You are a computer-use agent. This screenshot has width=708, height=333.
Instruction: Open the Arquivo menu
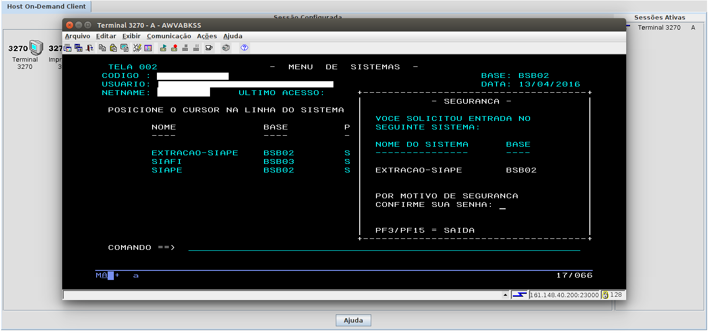[77, 36]
